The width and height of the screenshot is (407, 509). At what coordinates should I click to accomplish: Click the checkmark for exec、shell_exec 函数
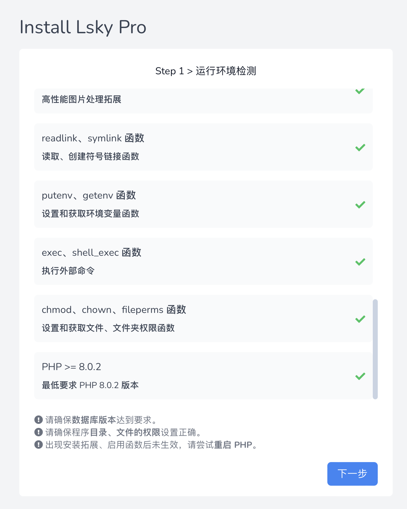click(360, 262)
